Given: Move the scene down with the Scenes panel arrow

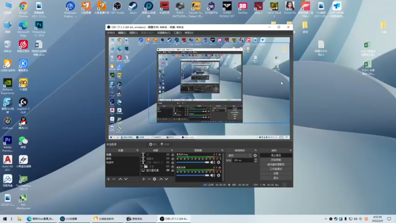Looking at the screenshot, I should 126,179.
